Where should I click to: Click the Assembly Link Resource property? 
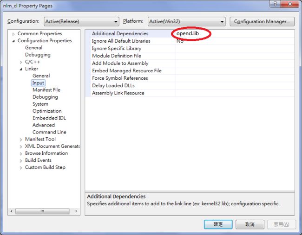coord(118,93)
